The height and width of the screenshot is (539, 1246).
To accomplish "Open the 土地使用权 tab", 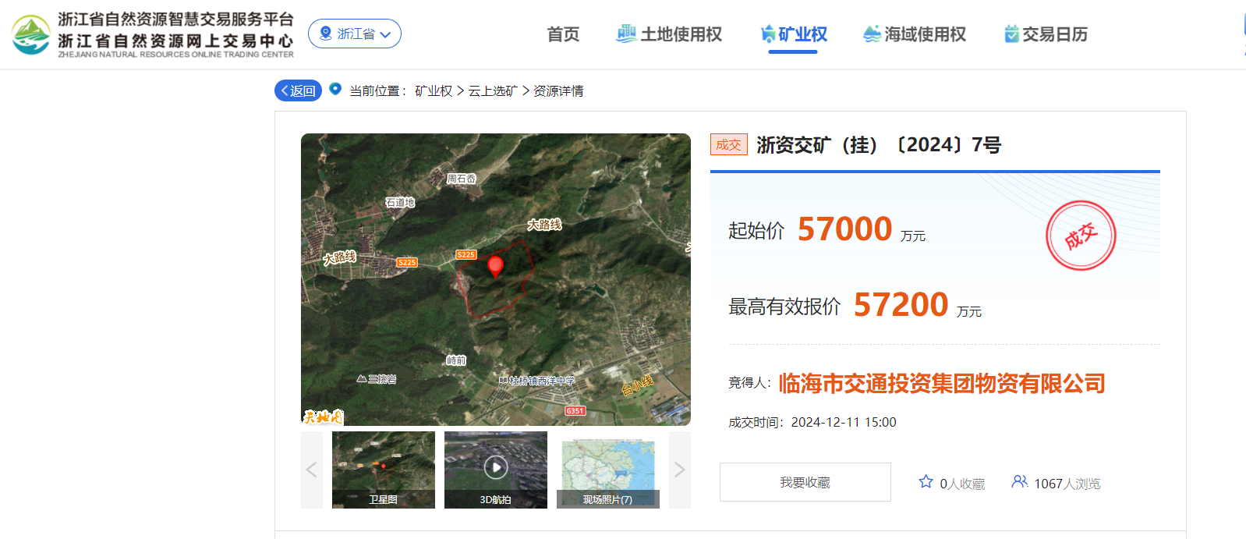I will (670, 34).
